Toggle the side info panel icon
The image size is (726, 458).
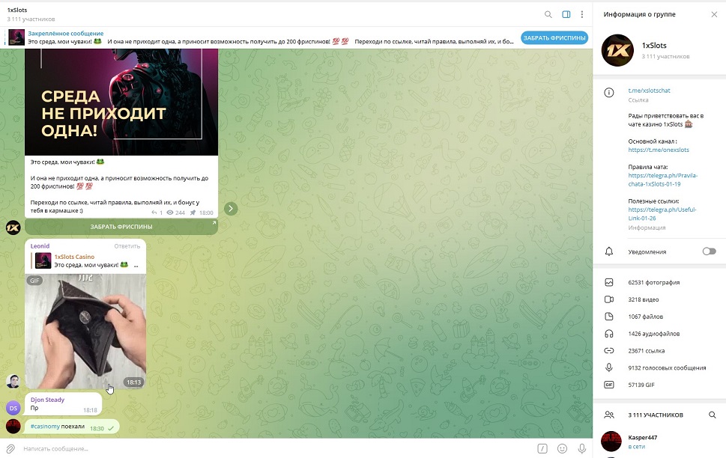(566, 14)
